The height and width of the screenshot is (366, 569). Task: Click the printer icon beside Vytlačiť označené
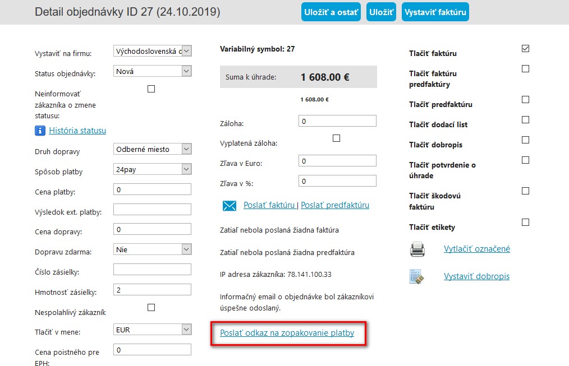(417, 249)
